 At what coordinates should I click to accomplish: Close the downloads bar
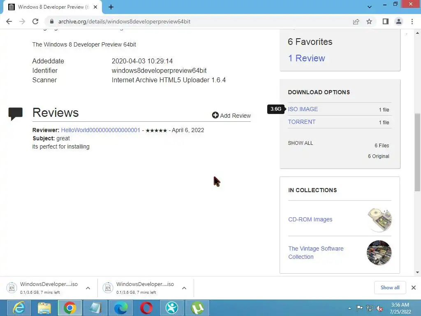(414, 288)
